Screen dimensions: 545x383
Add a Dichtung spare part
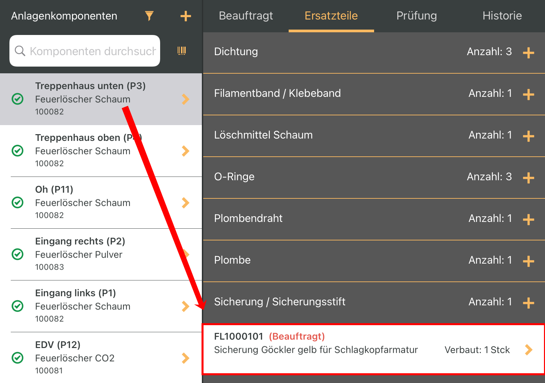click(x=529, y=52)
